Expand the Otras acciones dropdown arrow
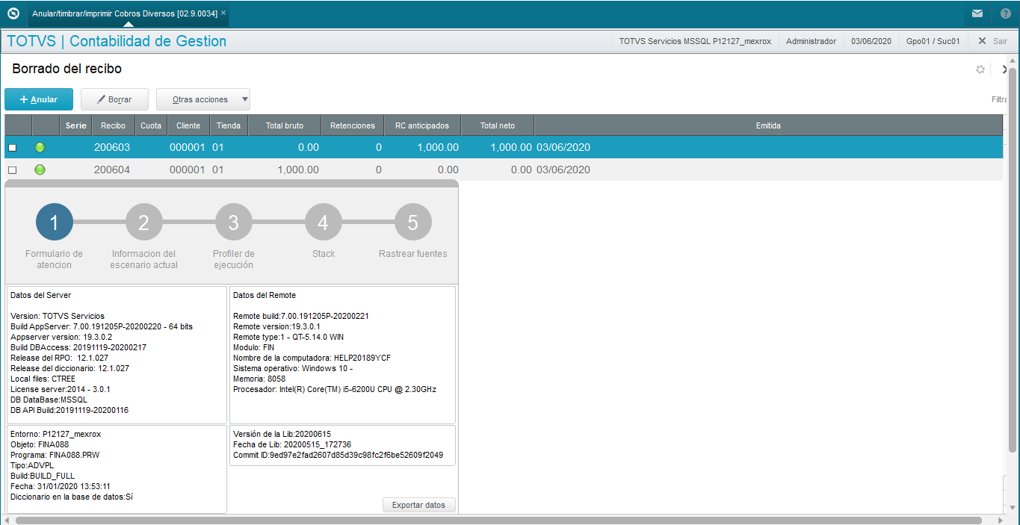 point(244,99)
